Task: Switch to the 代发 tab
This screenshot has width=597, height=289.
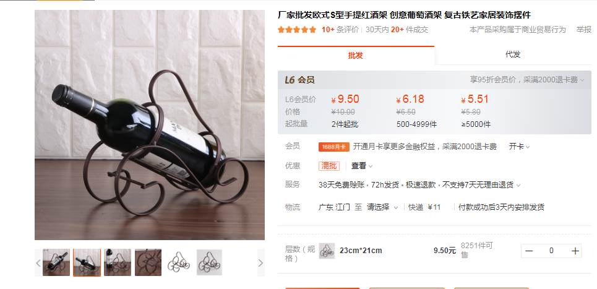Action: (512, 54)
